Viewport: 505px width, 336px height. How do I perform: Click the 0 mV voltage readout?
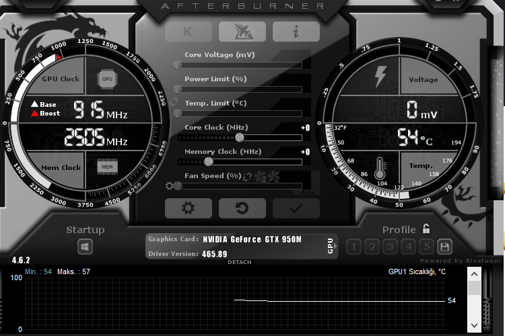click(x=422, y=110)
